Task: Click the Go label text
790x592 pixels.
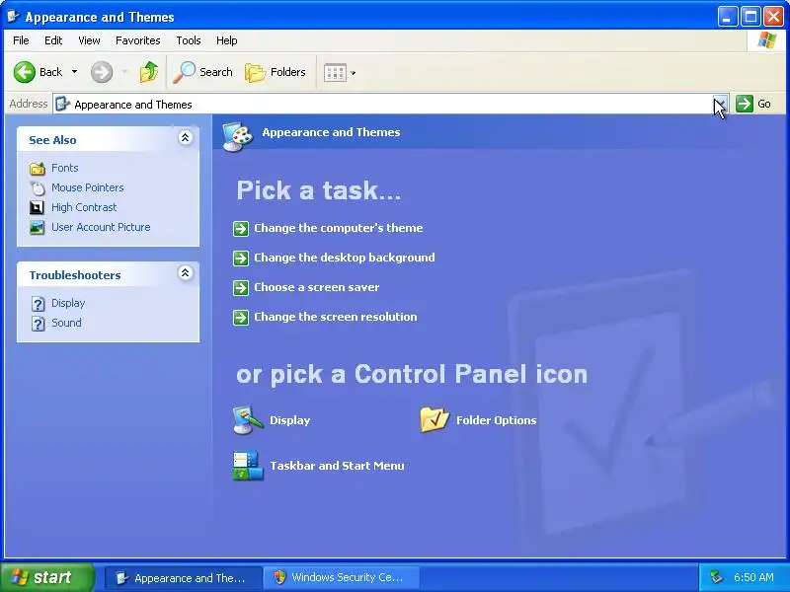Action: (x=764, y=105)
